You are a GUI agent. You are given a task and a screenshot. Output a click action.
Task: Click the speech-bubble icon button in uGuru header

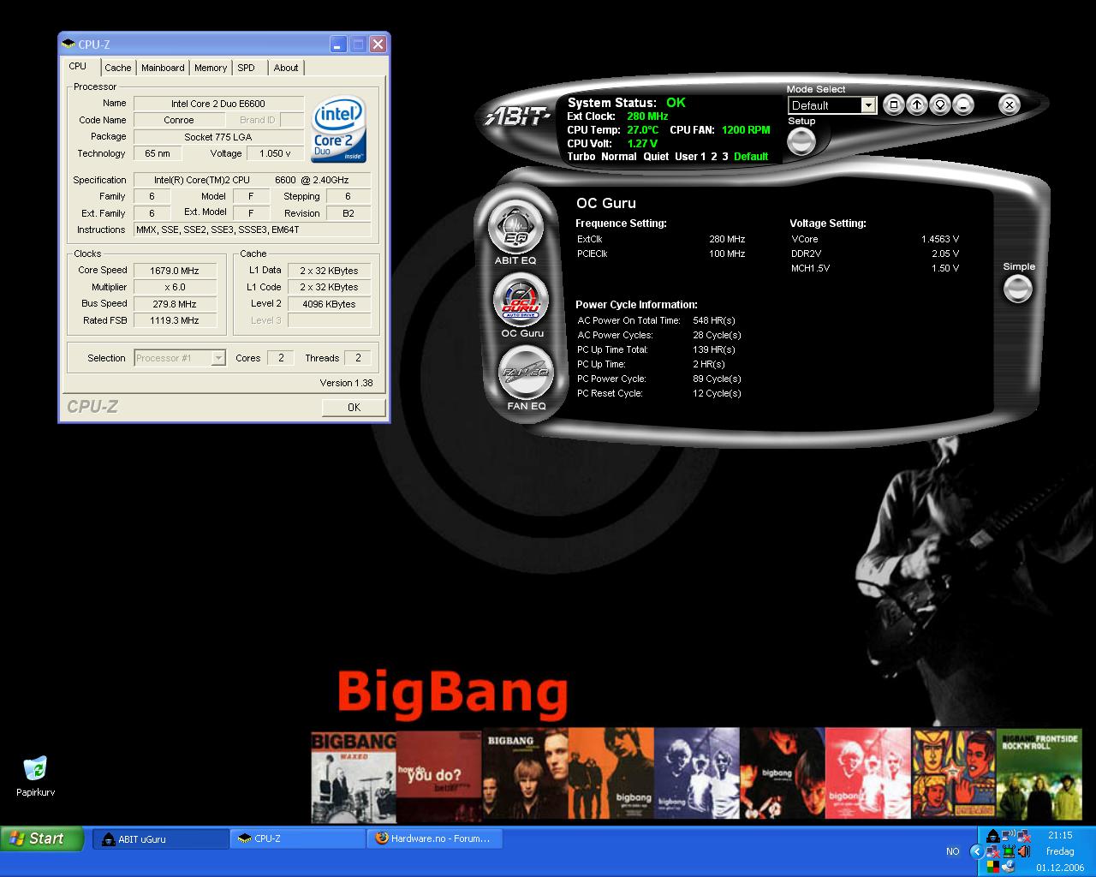tap(940, 104)
